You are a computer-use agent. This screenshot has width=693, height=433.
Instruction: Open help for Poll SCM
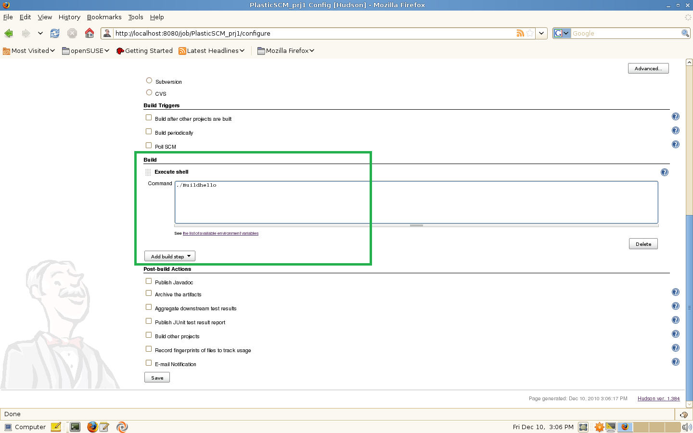[x=676, y=144]
